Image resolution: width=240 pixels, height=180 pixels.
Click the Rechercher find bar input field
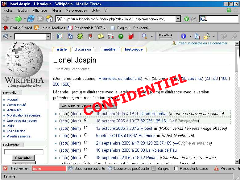click(49, 169)
